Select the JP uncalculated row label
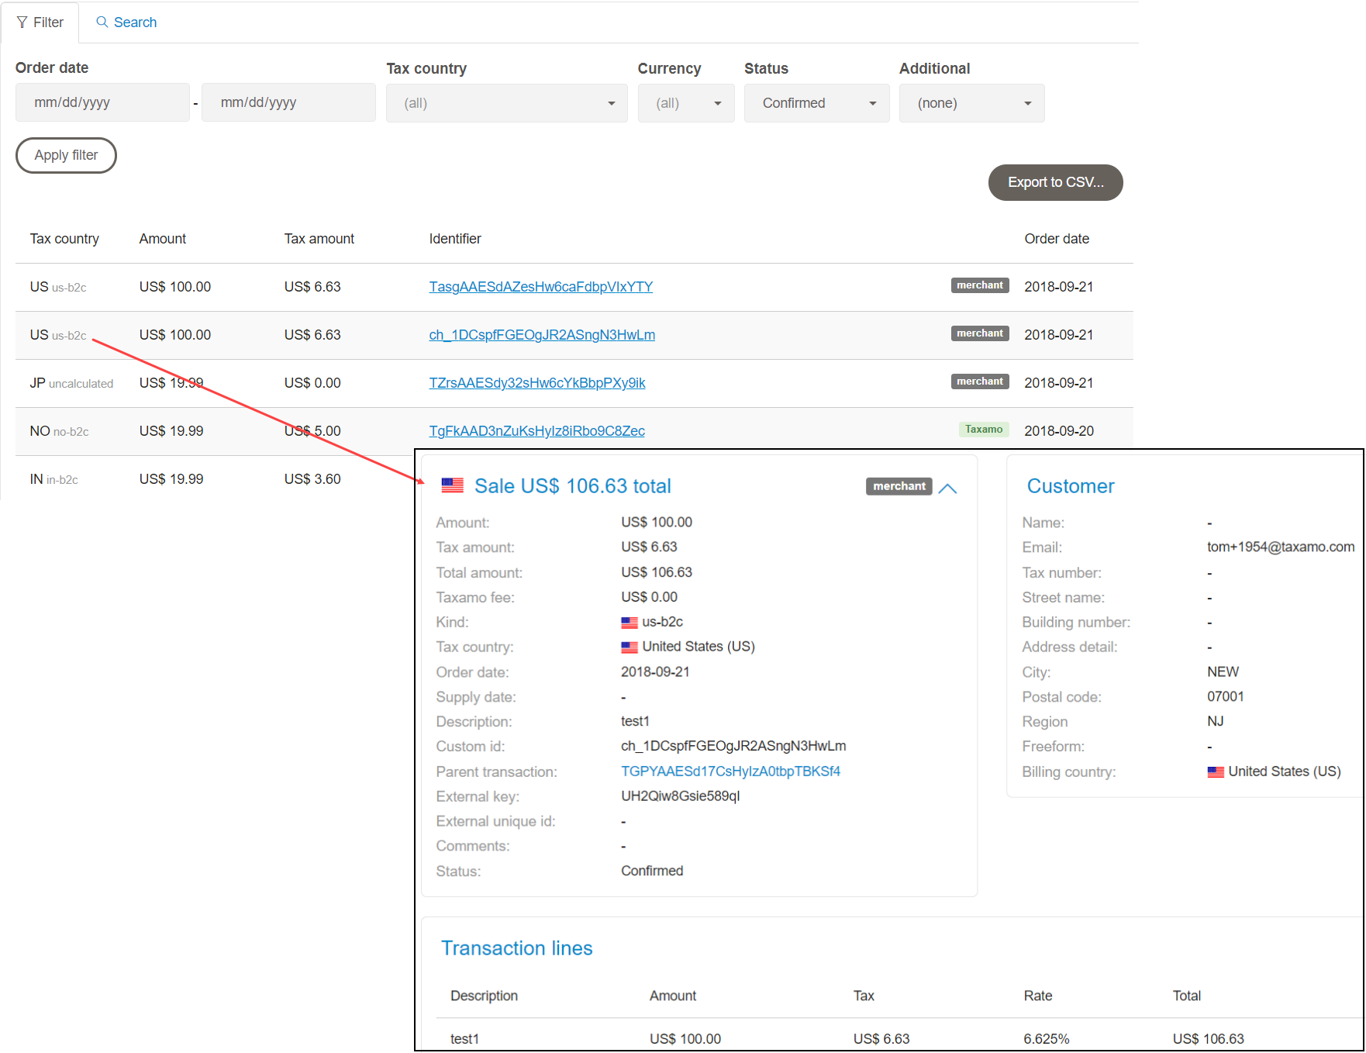The width and height of the screenshot is (1366, 1053). pyautogui.click(x=71, y=383)
